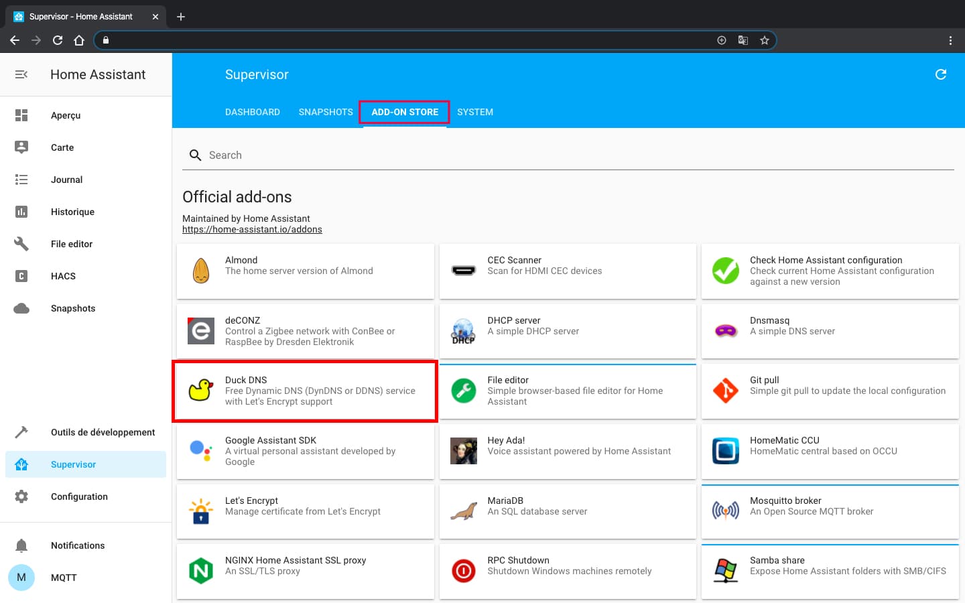Open the Journal logbook icon
Image resolution: width=965 pixels, height=603 pixels.
pos(21,180)
